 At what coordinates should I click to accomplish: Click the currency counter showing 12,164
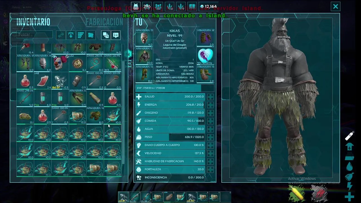pyautogui.click(x=208, y=6)
